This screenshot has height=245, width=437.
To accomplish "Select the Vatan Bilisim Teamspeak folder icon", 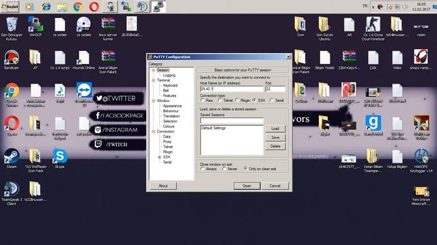I will pyautogui.click(x=373, y=161).
